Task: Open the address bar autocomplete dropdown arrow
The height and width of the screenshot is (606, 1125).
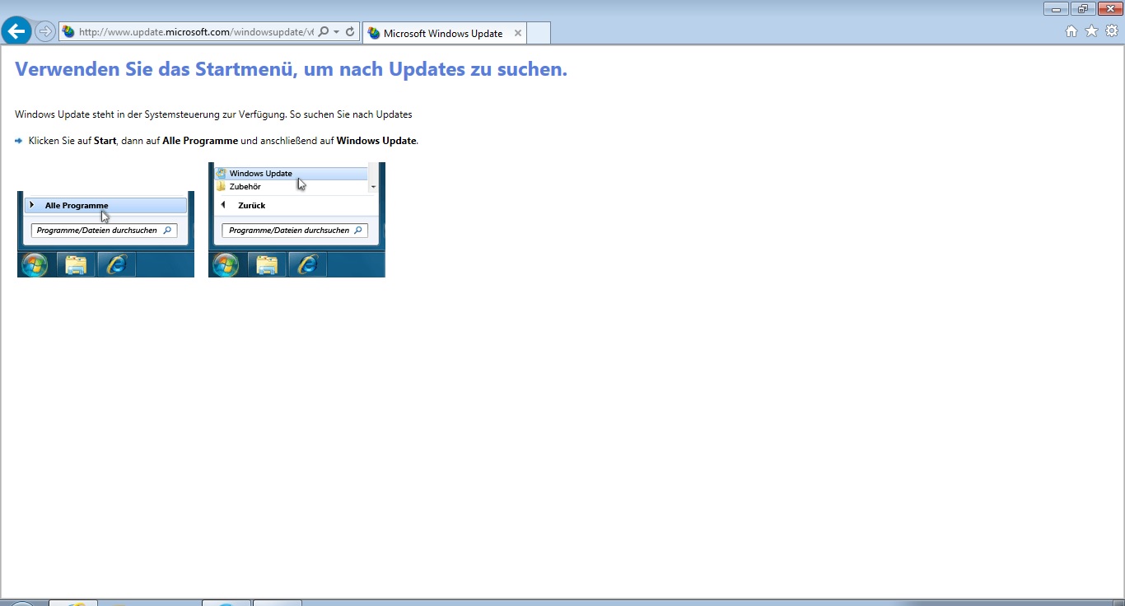Action: pyautogui.click(x=336, y=32)
